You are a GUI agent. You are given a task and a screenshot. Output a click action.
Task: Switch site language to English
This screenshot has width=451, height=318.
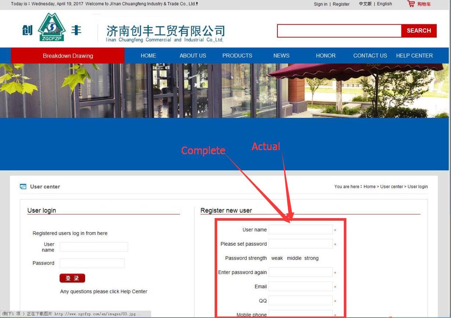pyautogui.click(x=384, y=4)
